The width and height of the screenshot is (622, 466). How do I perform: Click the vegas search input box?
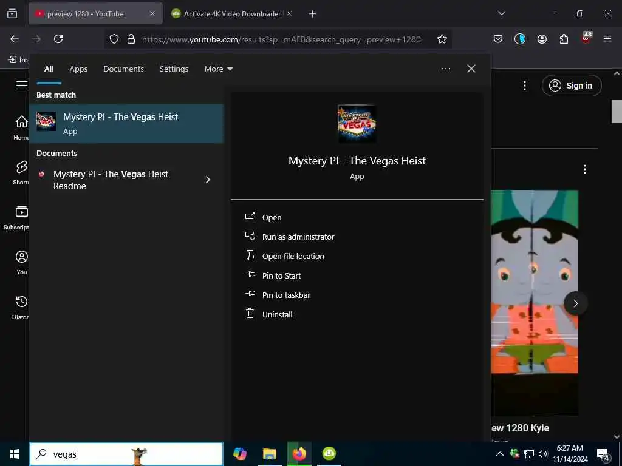(126, 454)
